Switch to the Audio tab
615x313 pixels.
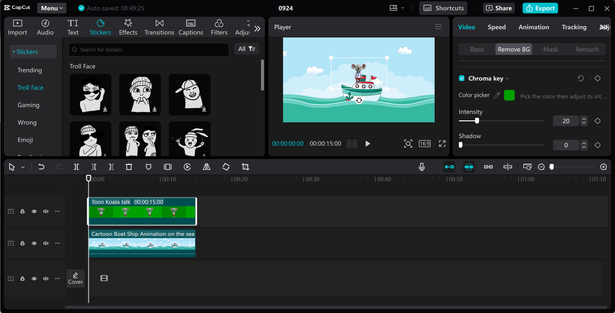[x=45, y=27]
